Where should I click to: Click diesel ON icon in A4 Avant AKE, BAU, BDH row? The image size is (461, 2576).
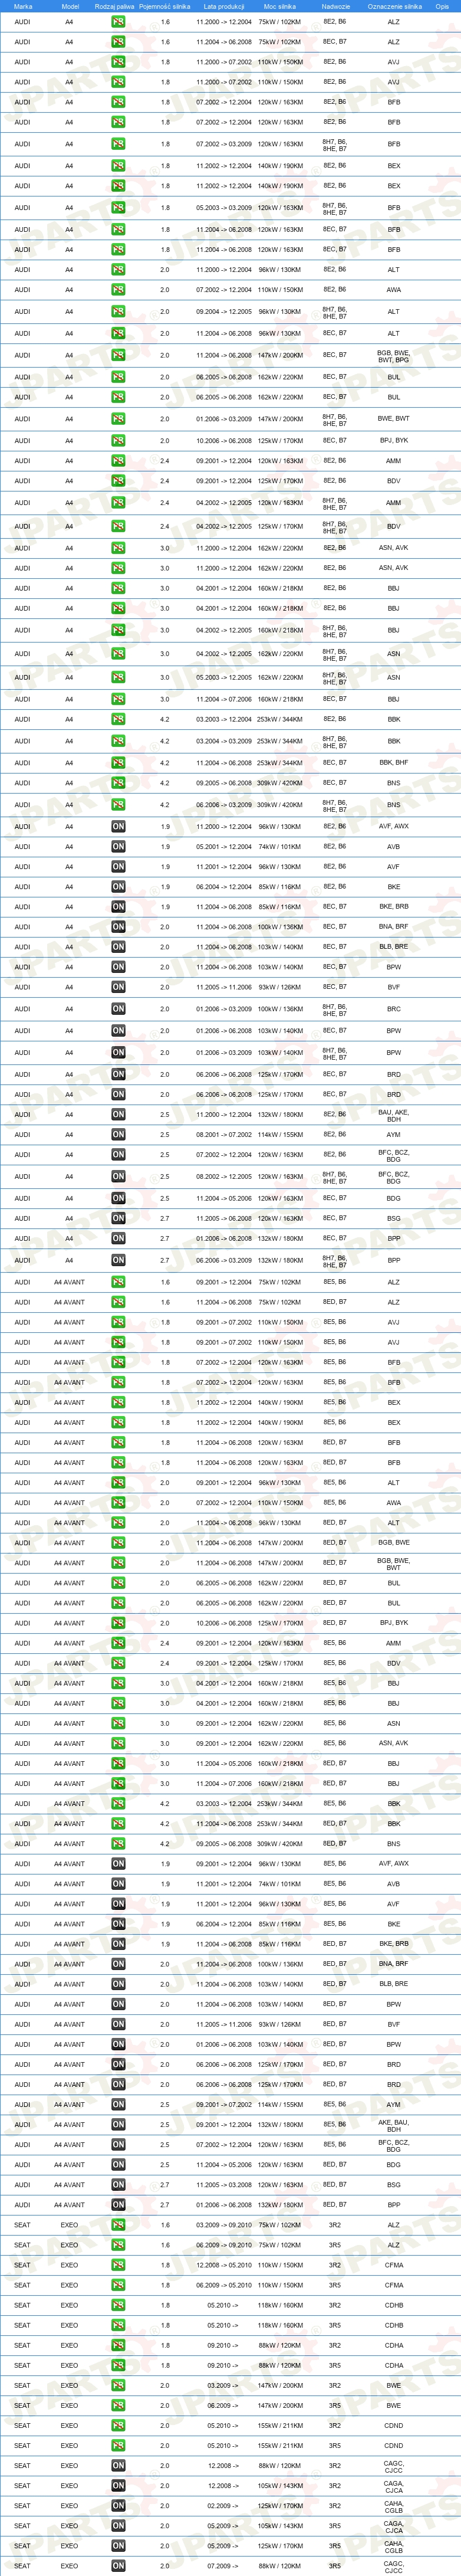tap(118, 2125)
